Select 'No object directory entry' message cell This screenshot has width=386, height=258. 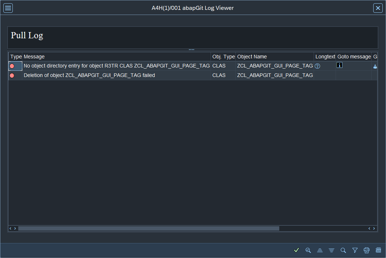coord(117,66)
